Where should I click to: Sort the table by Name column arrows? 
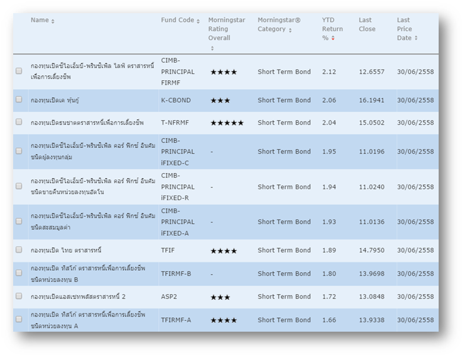(x=53, y=21)
